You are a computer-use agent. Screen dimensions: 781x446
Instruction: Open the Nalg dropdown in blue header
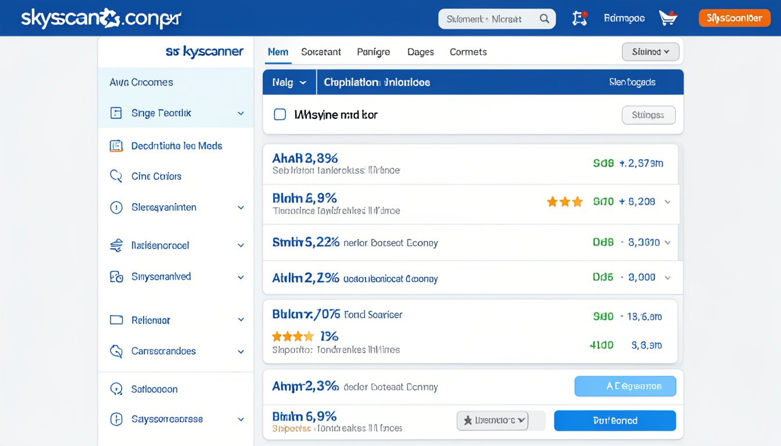pyautogui.click(x=289, y=82)
